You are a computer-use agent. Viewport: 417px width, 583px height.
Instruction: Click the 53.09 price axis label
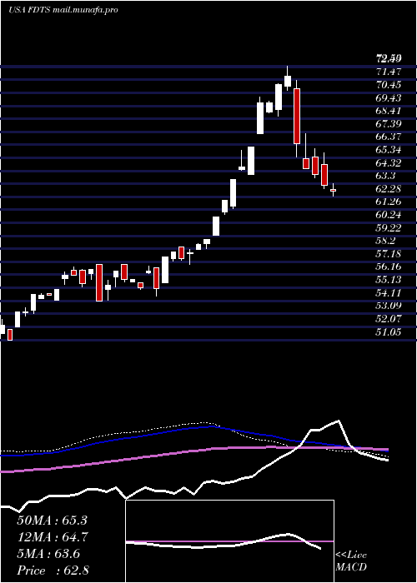pyautogui.click(x=389, y=306)
